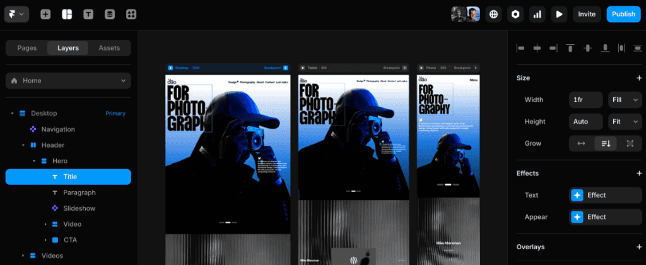The height and width of the screenshot is (265, 646).
Task: Click the collaborator avatars in top bar
Action: click(466, 14)
